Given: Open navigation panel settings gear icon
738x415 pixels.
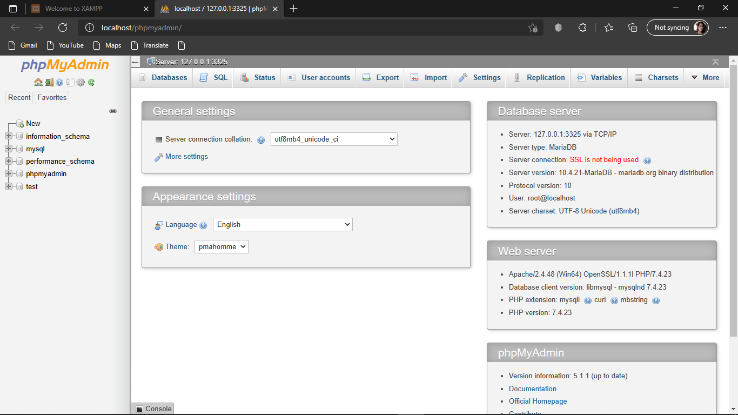Looking at the screenshot, I should (x=80, y=83).
